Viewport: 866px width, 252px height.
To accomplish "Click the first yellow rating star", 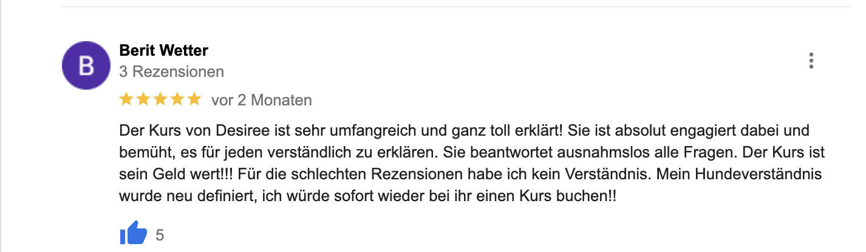I will click(x=126, y=99).
